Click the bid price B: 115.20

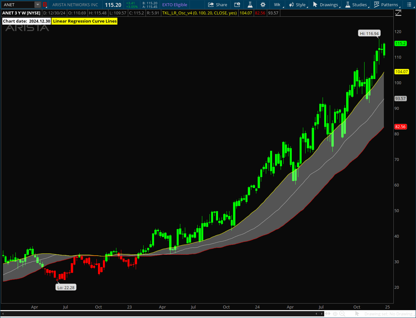pyautogui.click(x=150, y=3)
